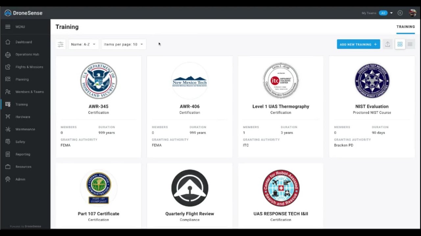Click the FAA Part 107 Compliant badge
This screenshot has height=236, width=421.
pos(98,188)
